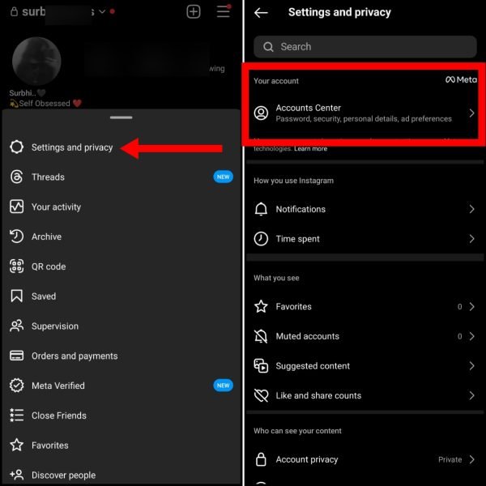Open Suggested content setting
Screen dimensions: 486x486
click(x=364, y=366)
